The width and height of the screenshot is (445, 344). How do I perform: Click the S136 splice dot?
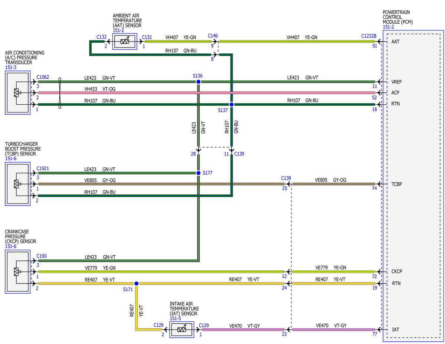(199, 82)
